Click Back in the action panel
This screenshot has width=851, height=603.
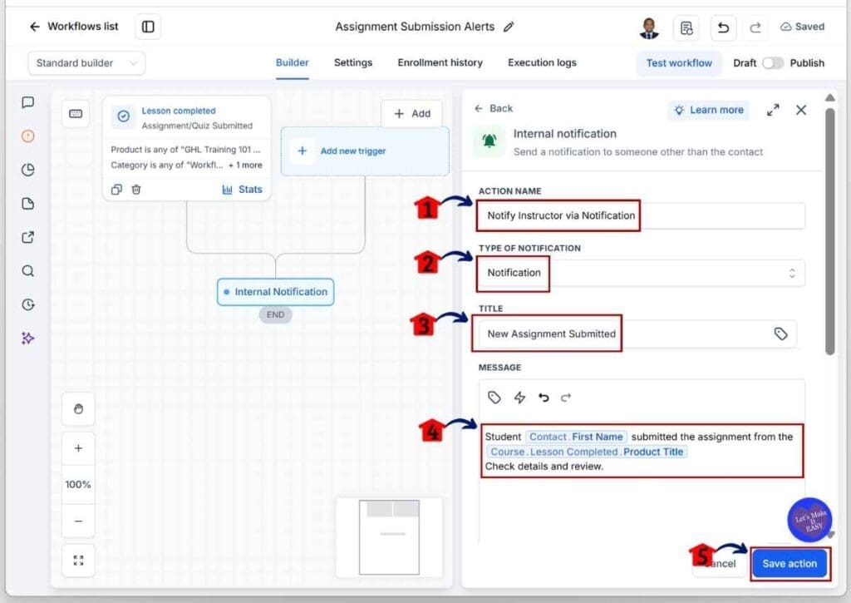pos(494,109)
